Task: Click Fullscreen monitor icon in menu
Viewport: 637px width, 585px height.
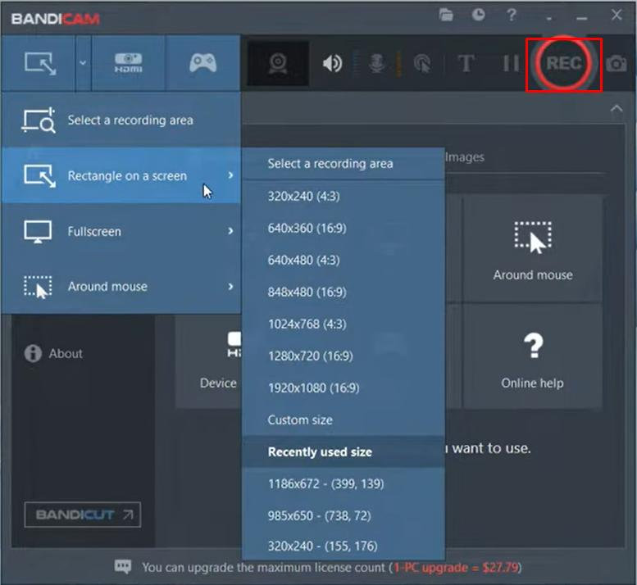Action: (38, 231)
